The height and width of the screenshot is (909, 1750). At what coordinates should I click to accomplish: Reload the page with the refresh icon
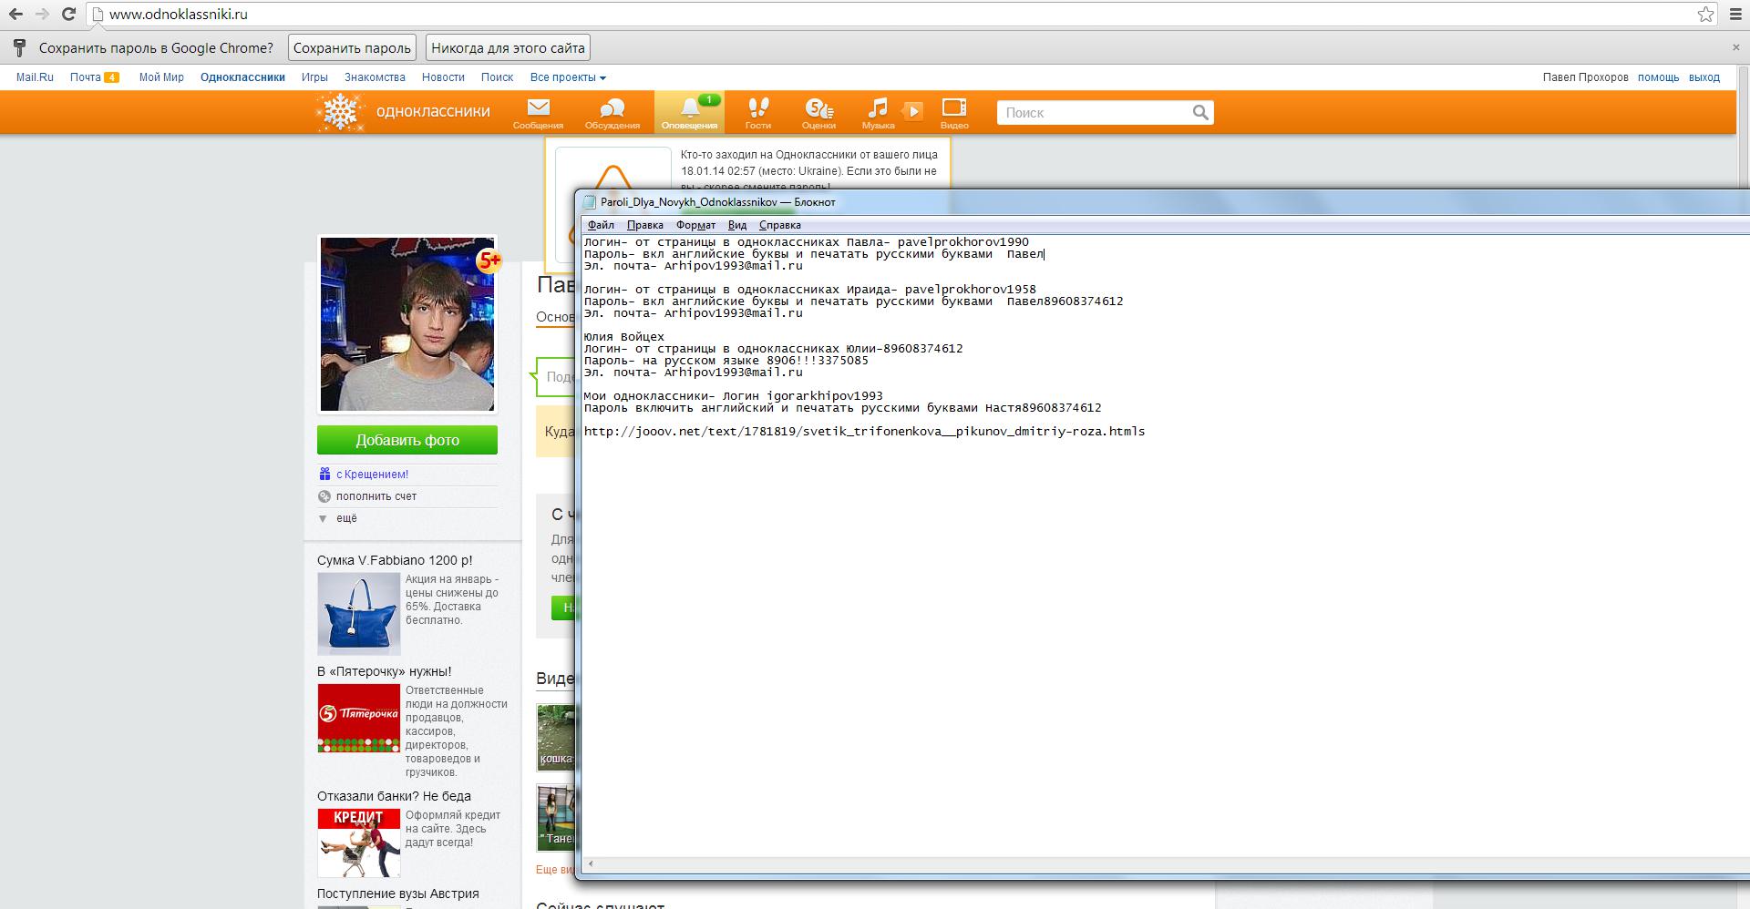68,15
